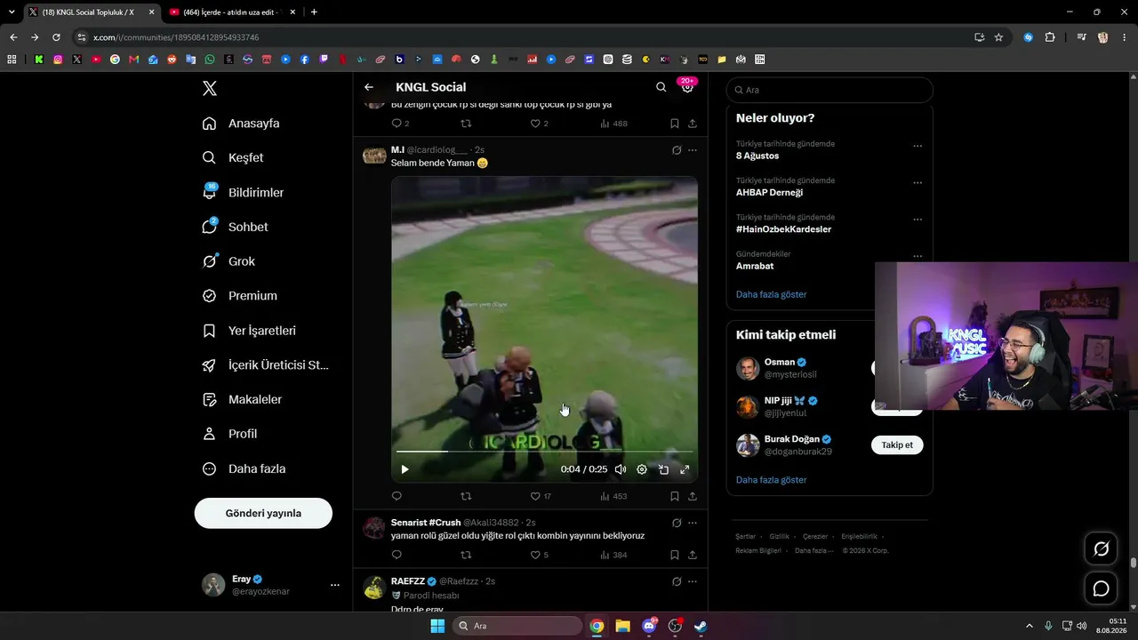Open Makaleler in the sidebar
The height and width of the screenshot is (640, 1138).
(x=242, y=400)
